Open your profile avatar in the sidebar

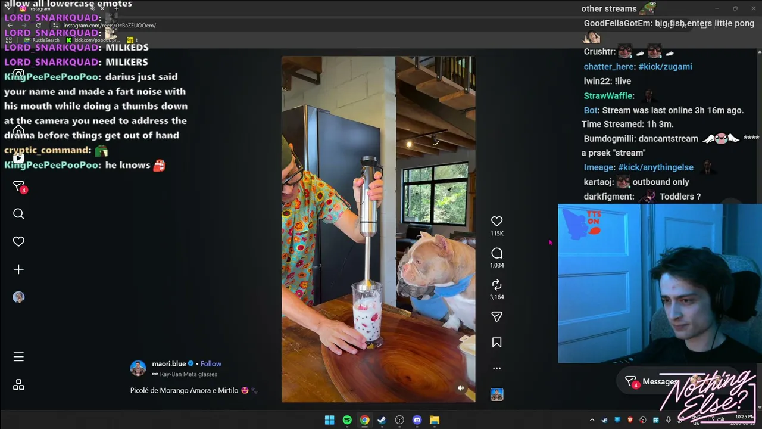click(18, 297)
